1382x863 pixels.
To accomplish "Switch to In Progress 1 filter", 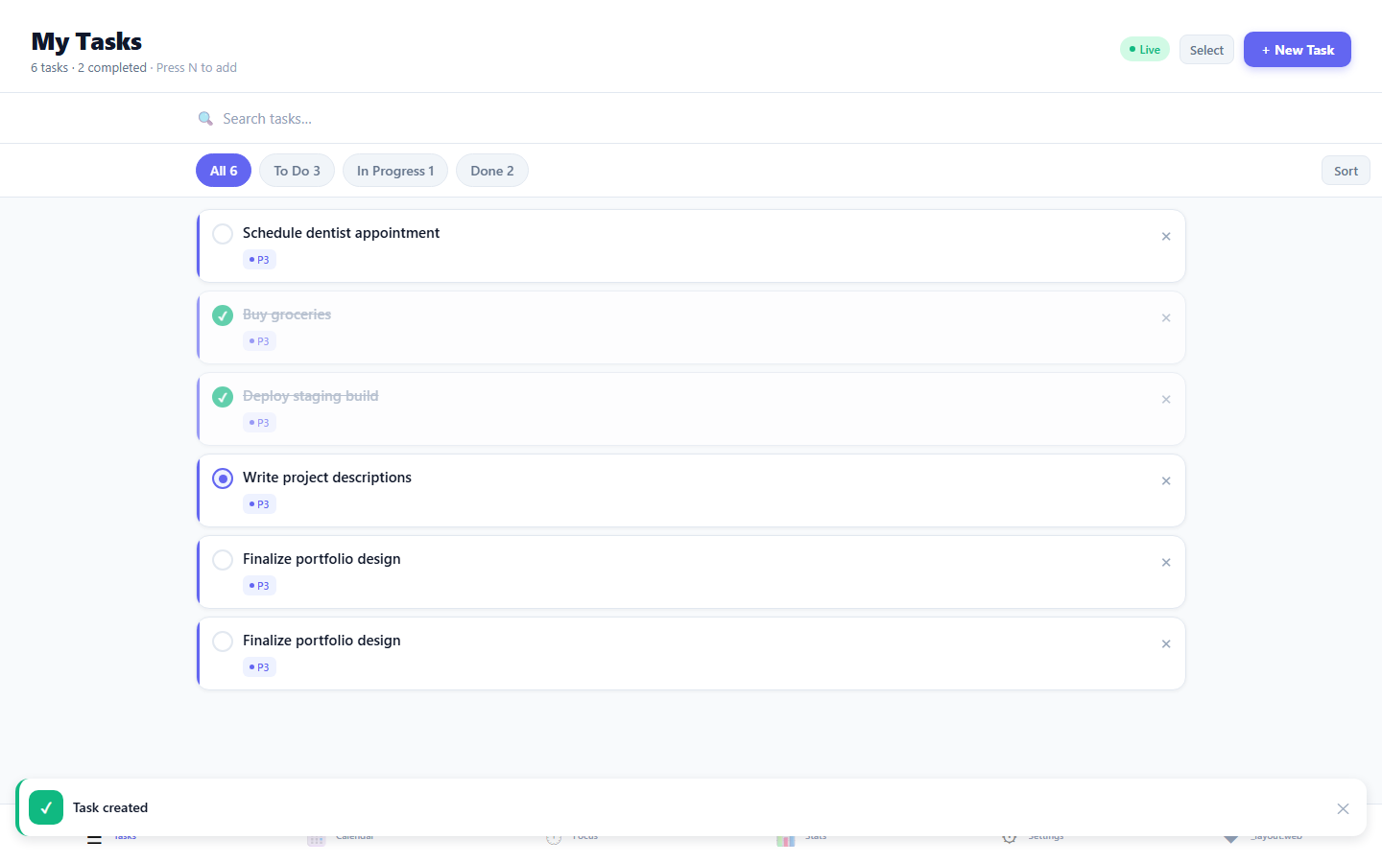I will [x=395, y=171].
